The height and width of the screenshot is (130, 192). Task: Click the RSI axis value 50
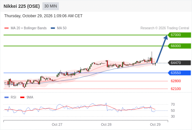[x=173, y=110]
